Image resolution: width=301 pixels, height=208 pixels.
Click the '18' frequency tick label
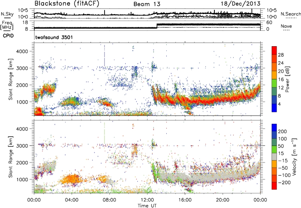coord(24,23)
